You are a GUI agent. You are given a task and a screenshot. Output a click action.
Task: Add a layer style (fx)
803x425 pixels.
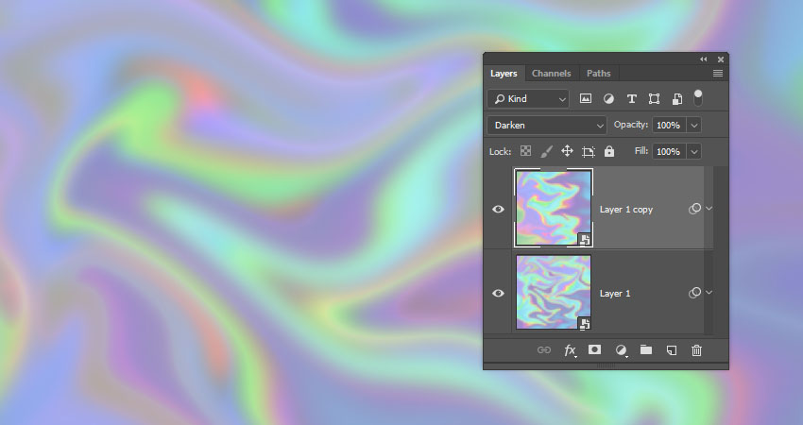pos(570,350)
